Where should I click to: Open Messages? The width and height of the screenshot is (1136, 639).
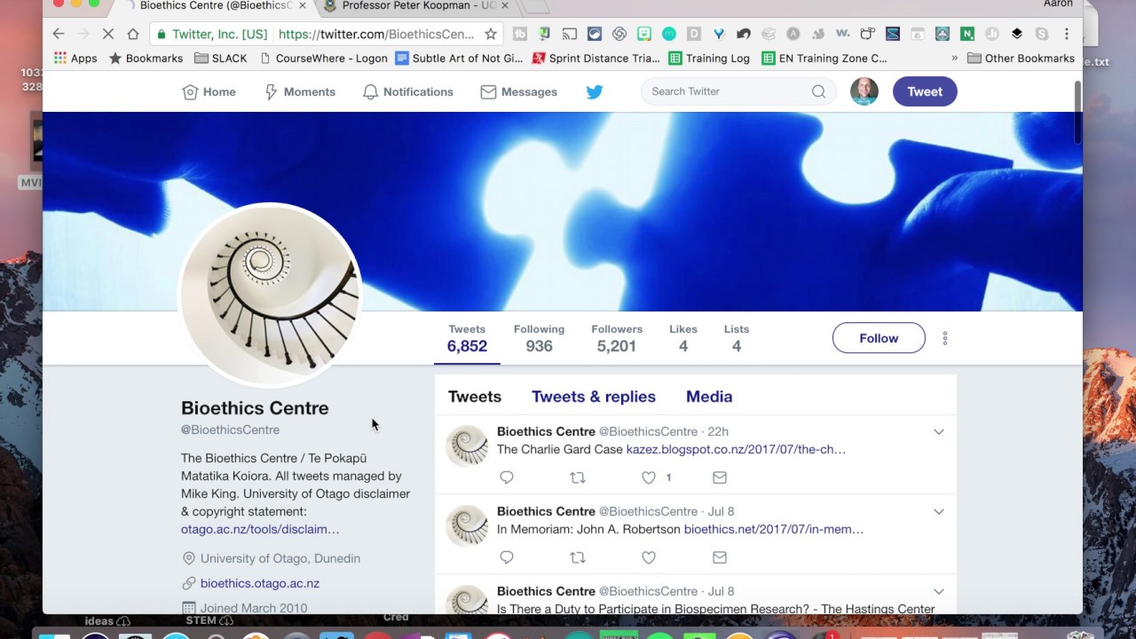(x=519, y=91)
